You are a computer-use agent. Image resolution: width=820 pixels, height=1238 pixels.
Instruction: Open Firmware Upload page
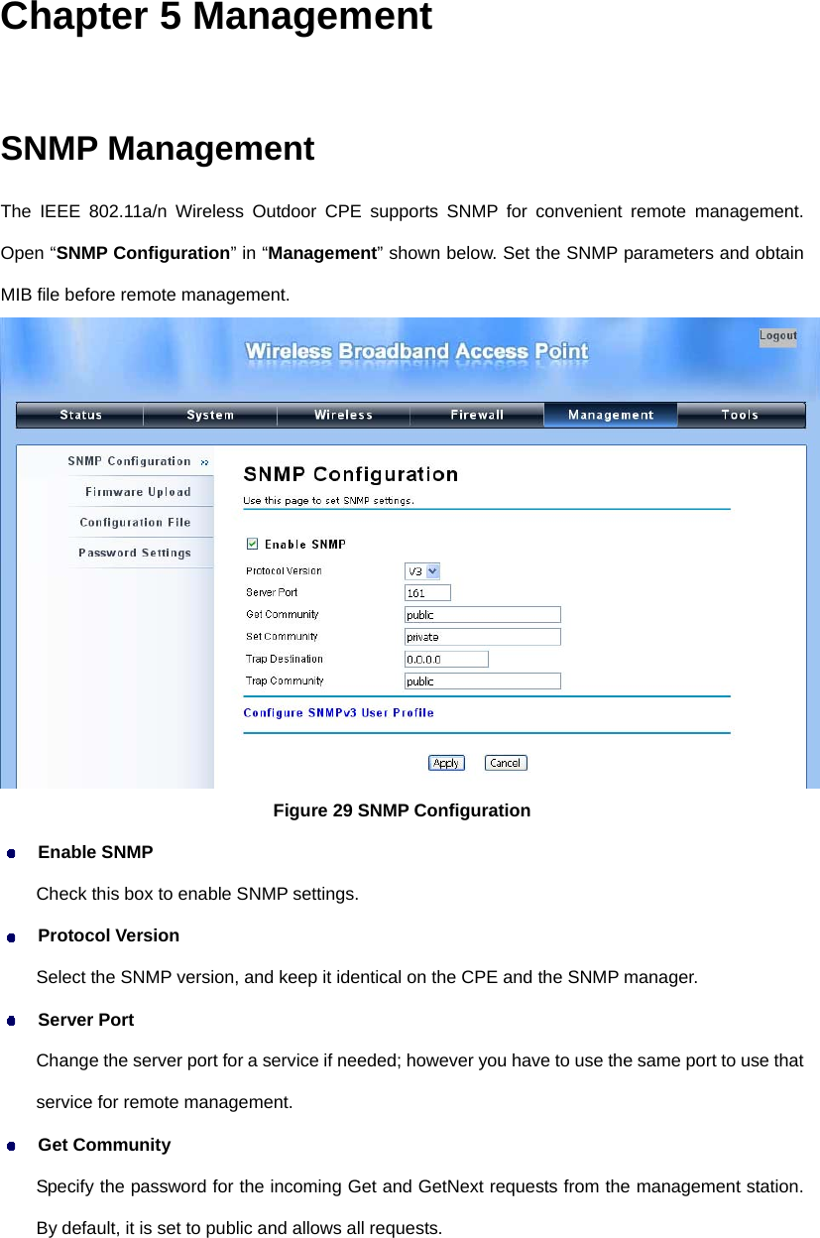(138, 492)
